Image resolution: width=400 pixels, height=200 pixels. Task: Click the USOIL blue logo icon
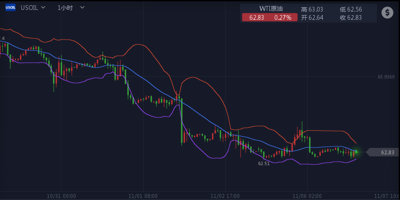[x=10, y=8]
